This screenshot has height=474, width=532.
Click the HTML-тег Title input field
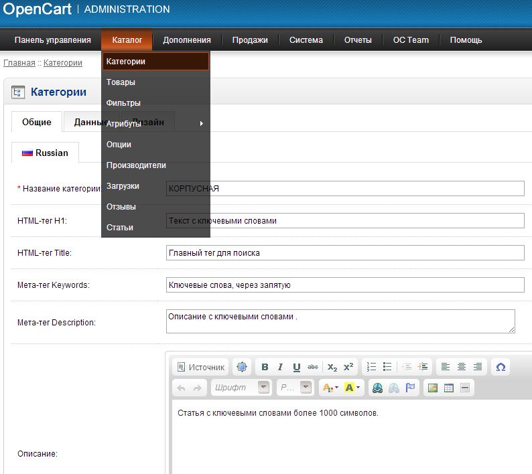[345, 252]
